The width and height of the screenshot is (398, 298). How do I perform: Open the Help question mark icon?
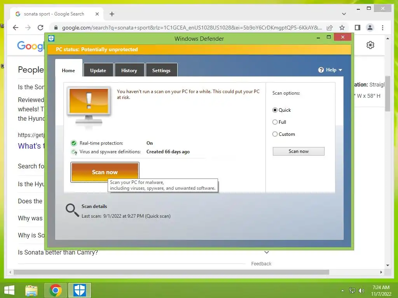click(x=321, y=70)
